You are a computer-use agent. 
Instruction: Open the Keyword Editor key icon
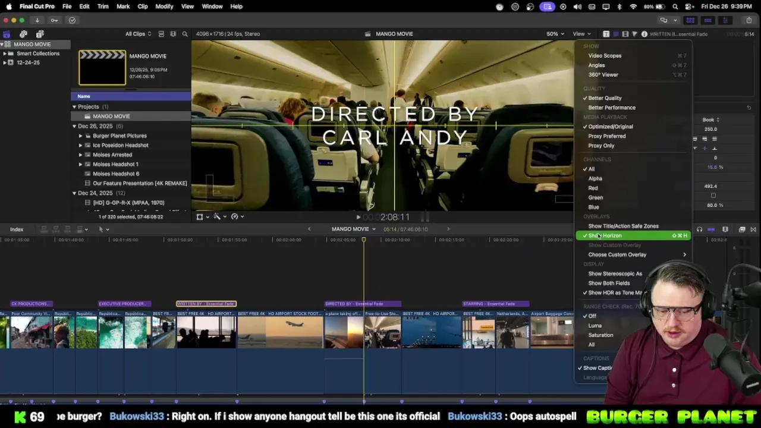tap(54, 20)
